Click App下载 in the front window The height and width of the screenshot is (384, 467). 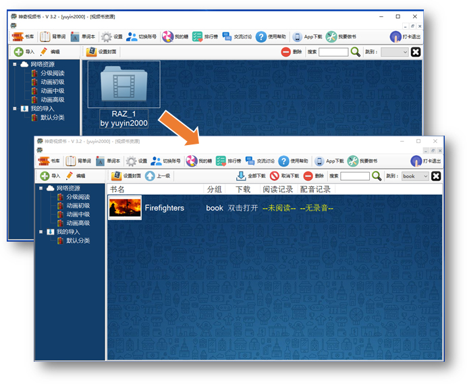pos(329,161)
